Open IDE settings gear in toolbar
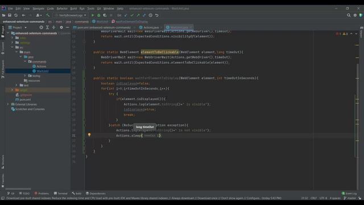This screenshot has width=364, height=205. pyautogui.click(x=355, y=15)
